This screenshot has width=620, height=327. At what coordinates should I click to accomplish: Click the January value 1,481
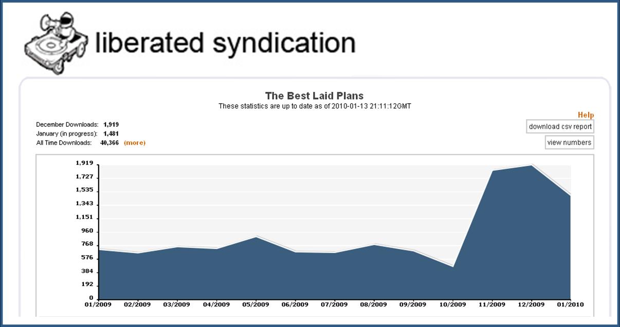tap(111, 134)
